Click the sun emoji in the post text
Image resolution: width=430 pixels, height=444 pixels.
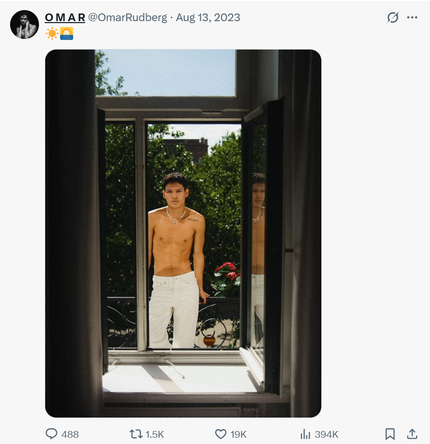(x=51, y=34)
